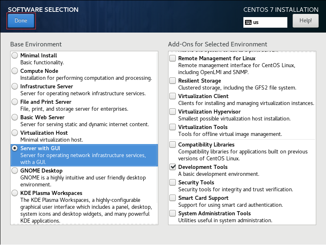Uncheck Development Tools checkbox
326x245 pixels.
pos(173,167)
